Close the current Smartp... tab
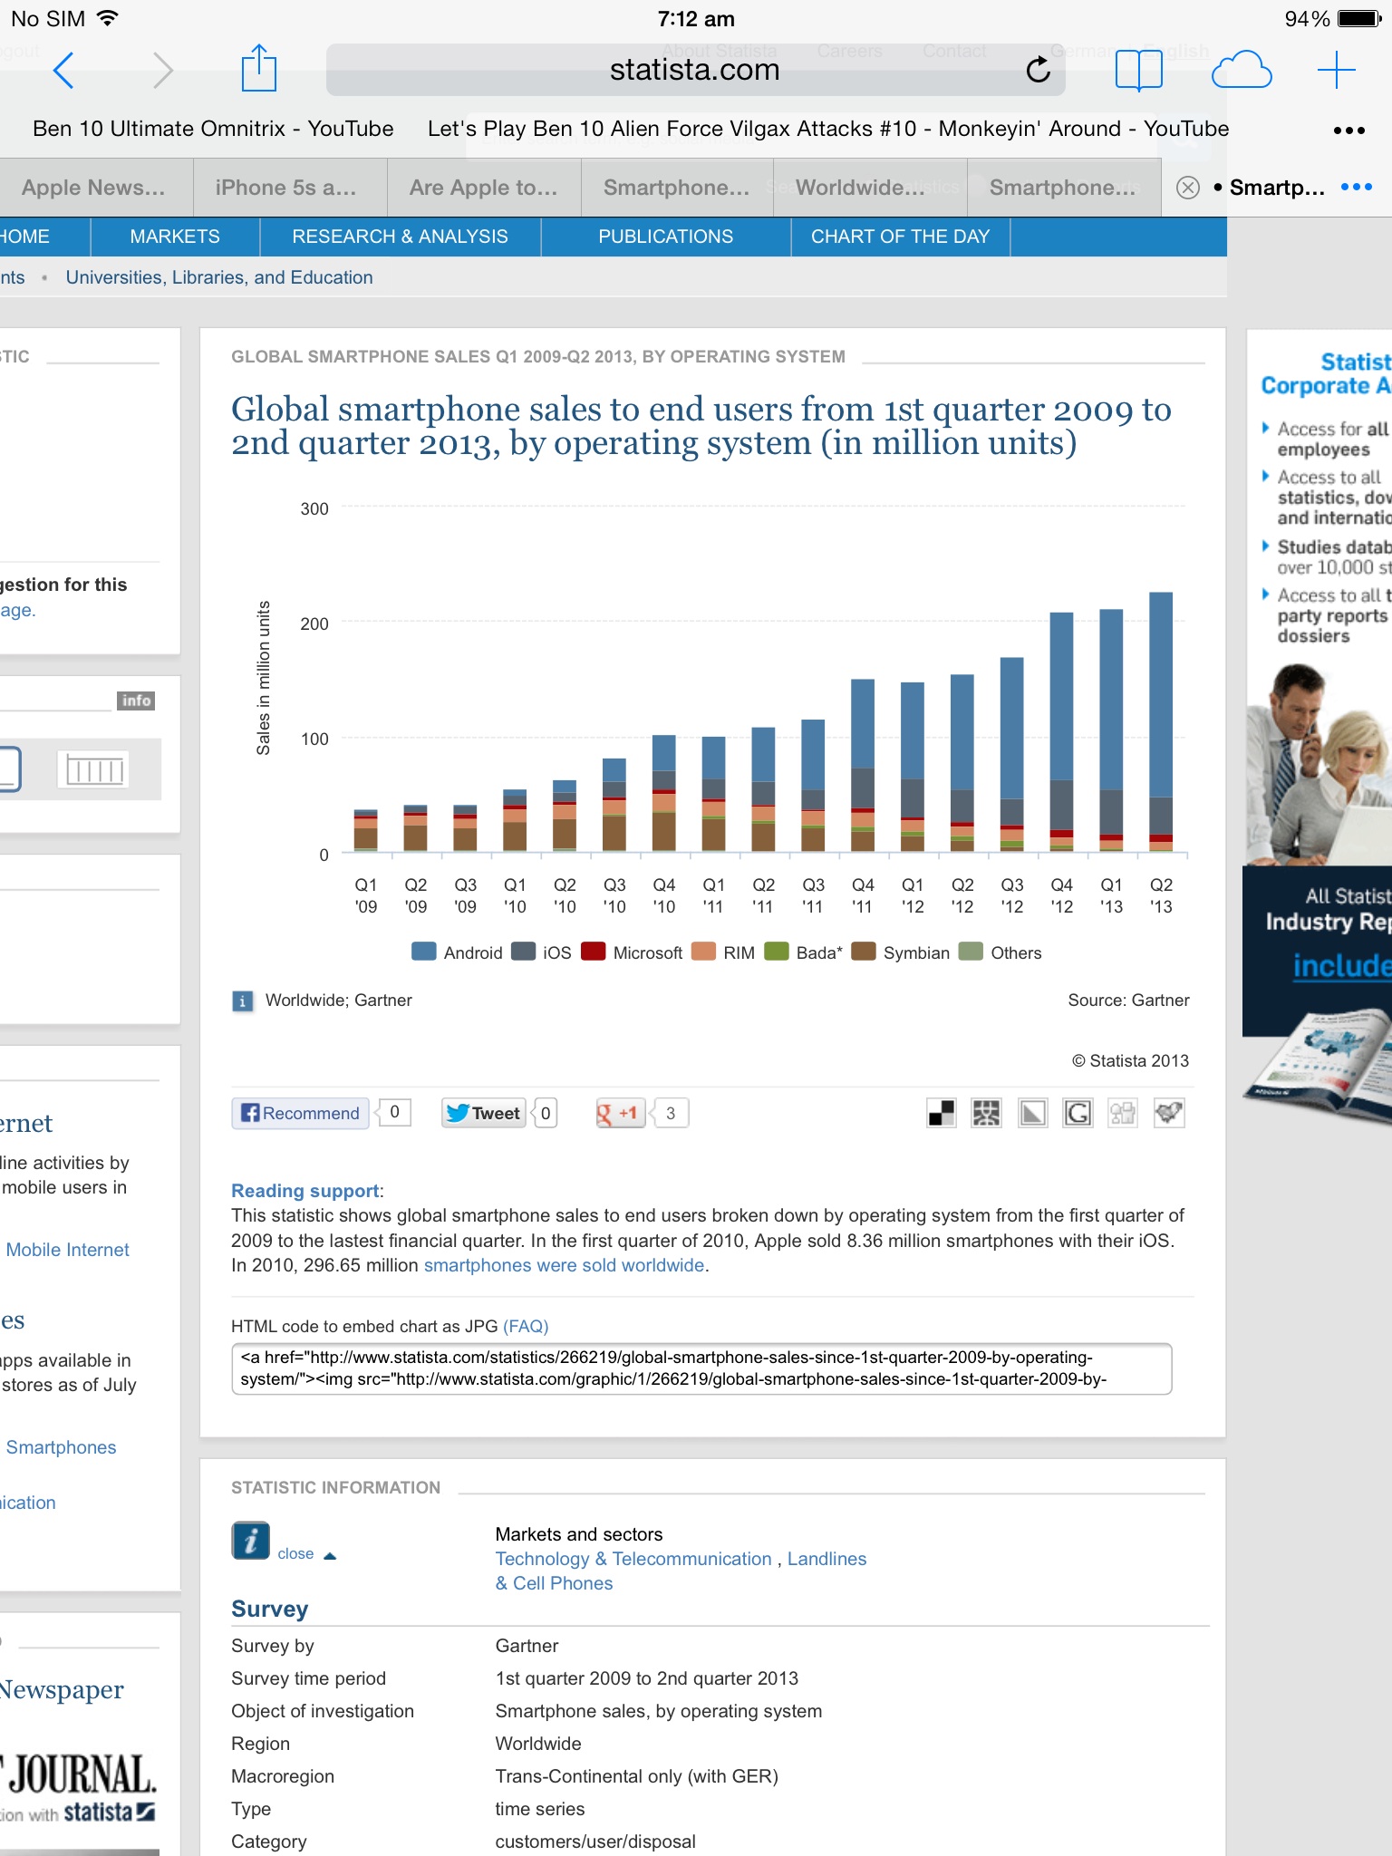Image resolution: width=1392 pixels, height=1856 pixels. (1187, 188)
